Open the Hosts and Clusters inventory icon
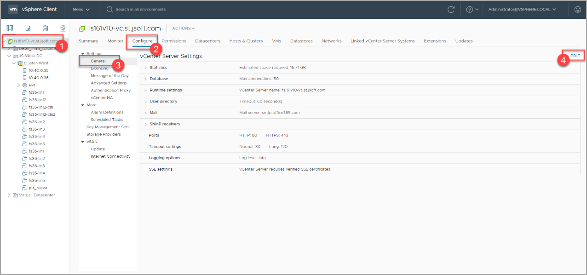 pyautogui.click(x=10, y=29)
